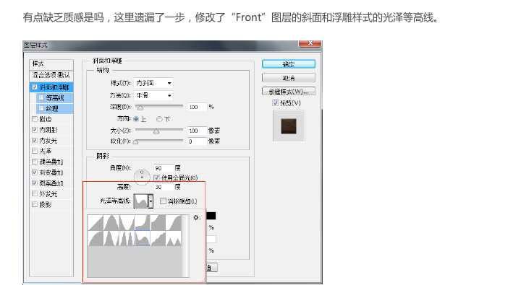Uncheck the 预览(V) preview checkbox

(x=275, y=102)
